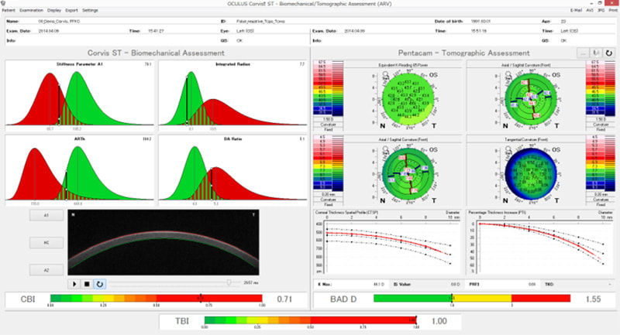The width and height of the screenshot is (620, 335).
Task: Click the magnifier on top-right Axial Sagittal map
Action: [508, 73]
